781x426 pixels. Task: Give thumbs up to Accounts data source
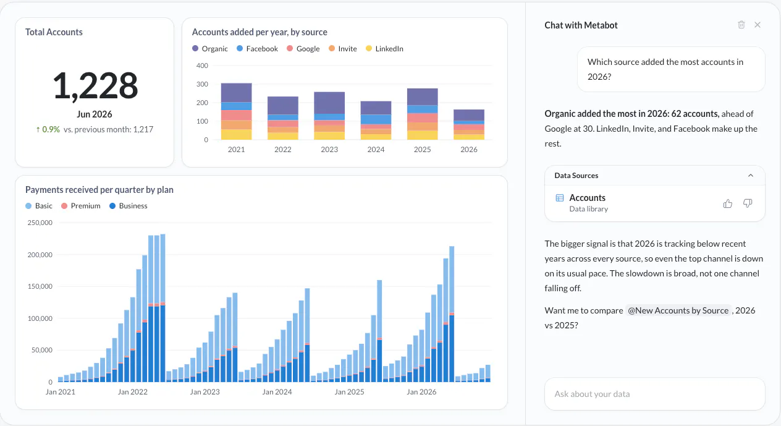click(x=727, y=203)
